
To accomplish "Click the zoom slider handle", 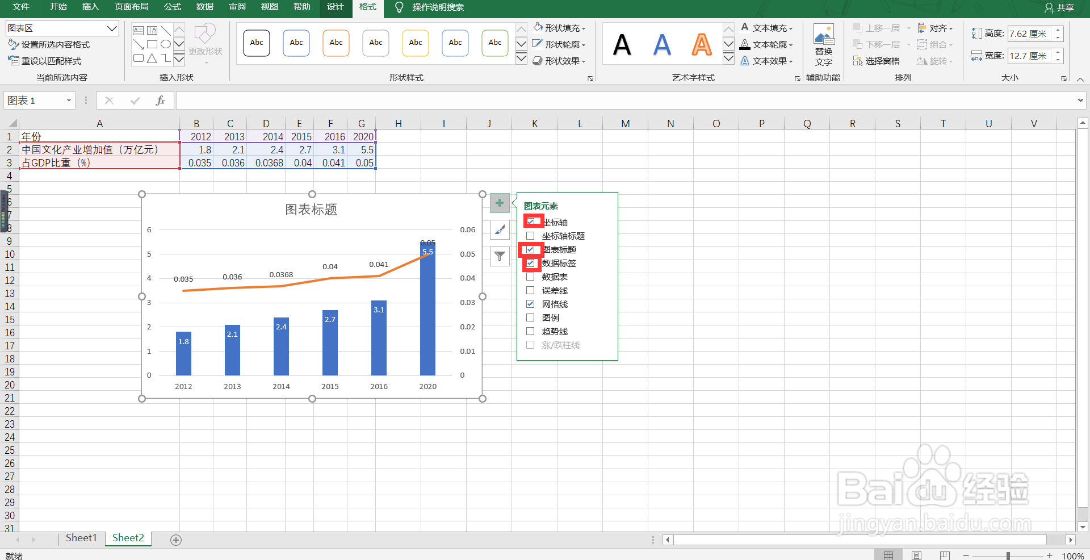I will 1008,556.
